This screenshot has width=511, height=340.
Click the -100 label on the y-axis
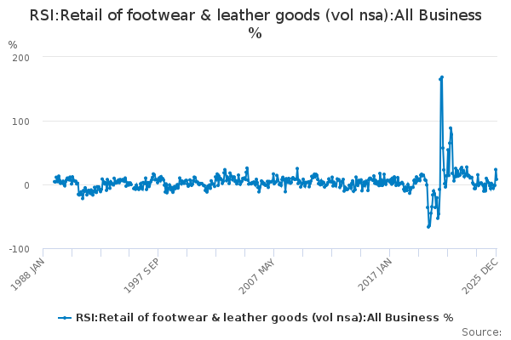[20, 249]
